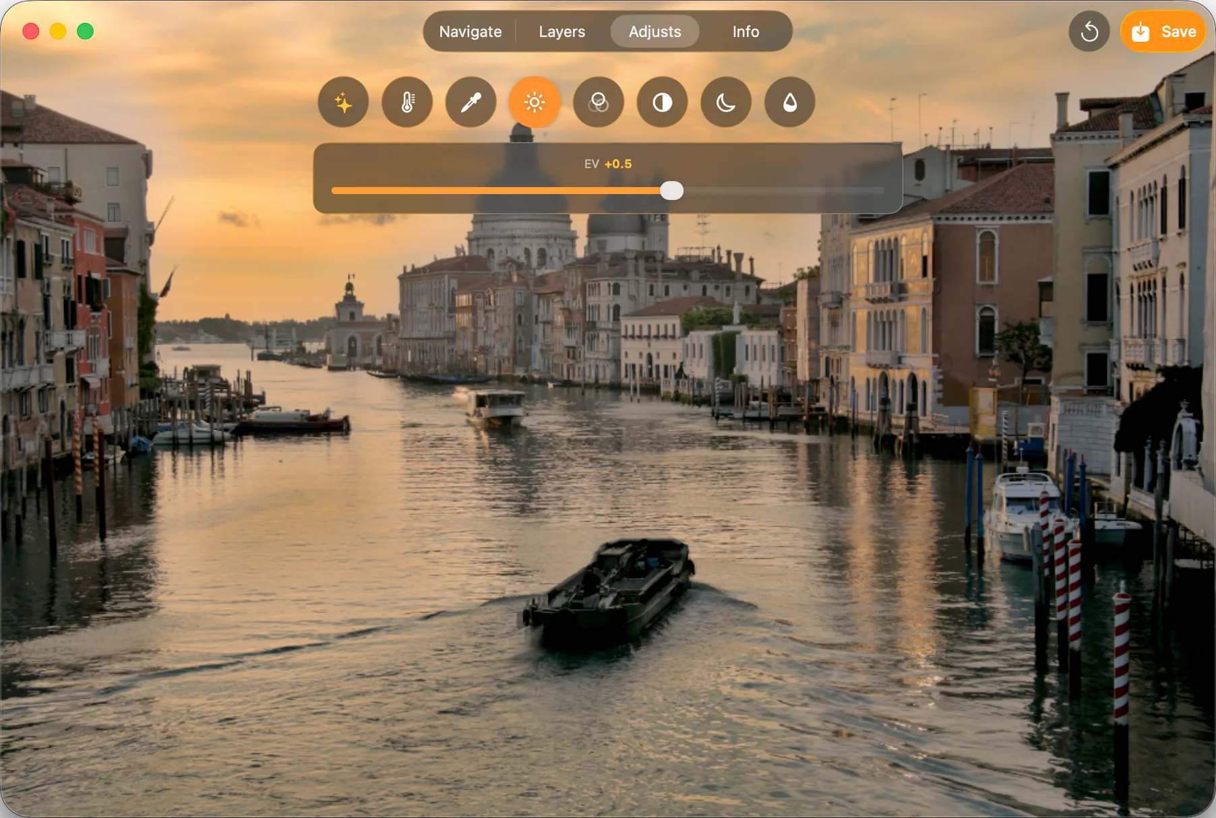Open the temperature thermometer adjustment
This screenshot has height=818, width=1216.
[407, 102]
